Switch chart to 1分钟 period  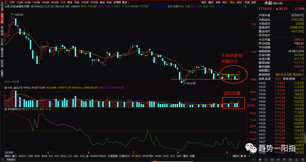point(20,2)
